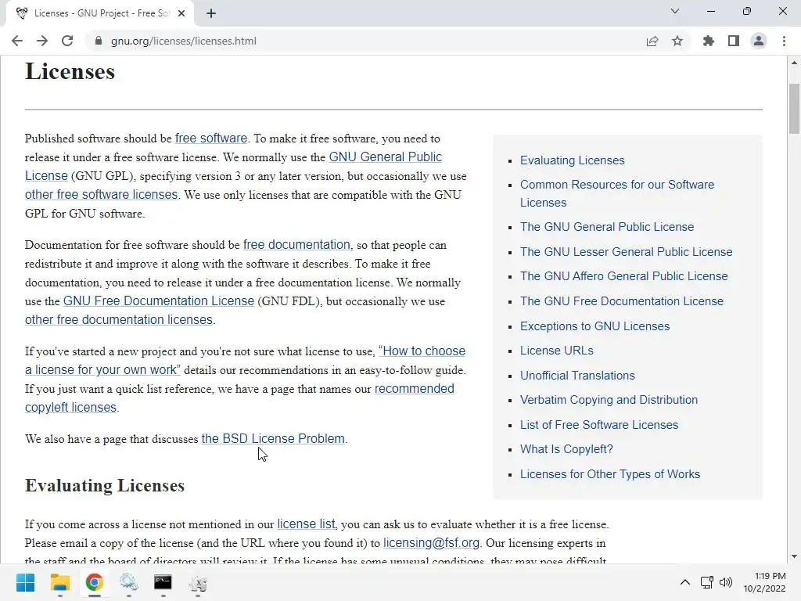Open the clock showing 1:19 PM
Screen dimensions: 801x601
pos(765,582)
